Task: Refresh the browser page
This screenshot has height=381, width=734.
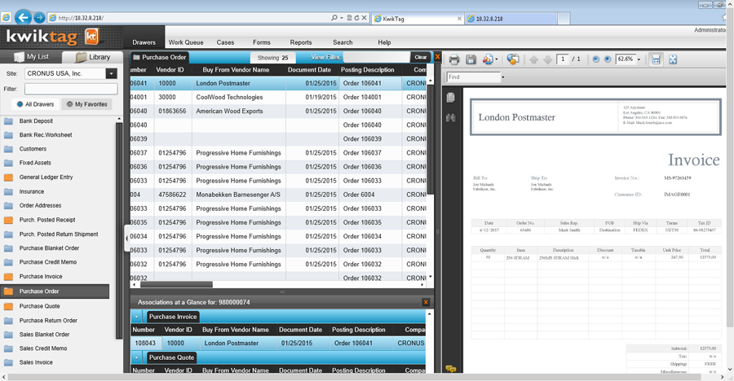Action: (356, 18)
